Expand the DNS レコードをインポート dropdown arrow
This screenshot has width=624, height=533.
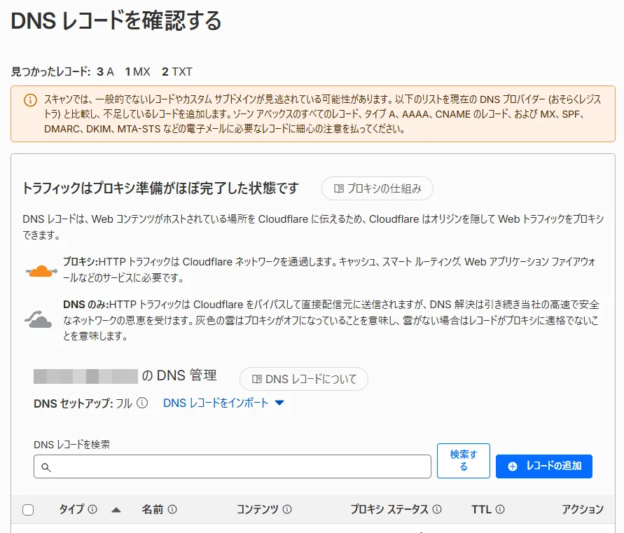[279, 403]
